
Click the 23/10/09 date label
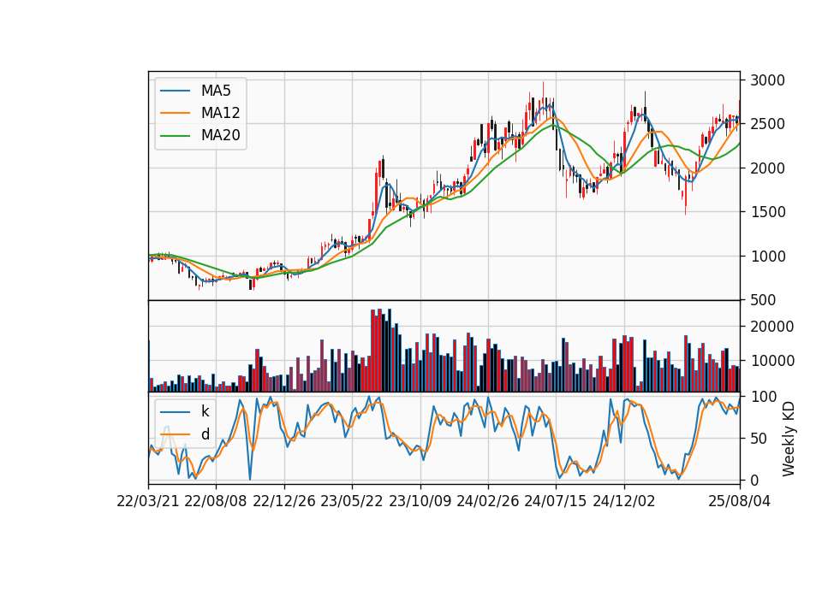(420, 501)
